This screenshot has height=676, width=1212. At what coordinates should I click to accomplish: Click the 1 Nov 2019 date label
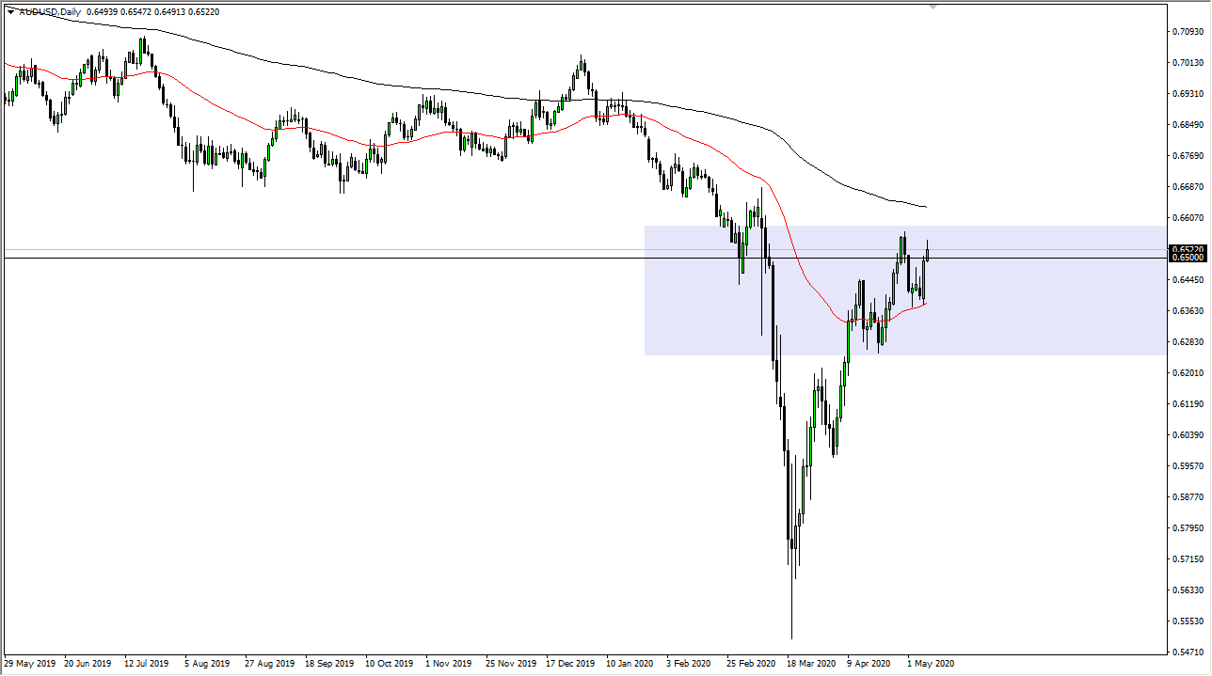pos(449,663)
